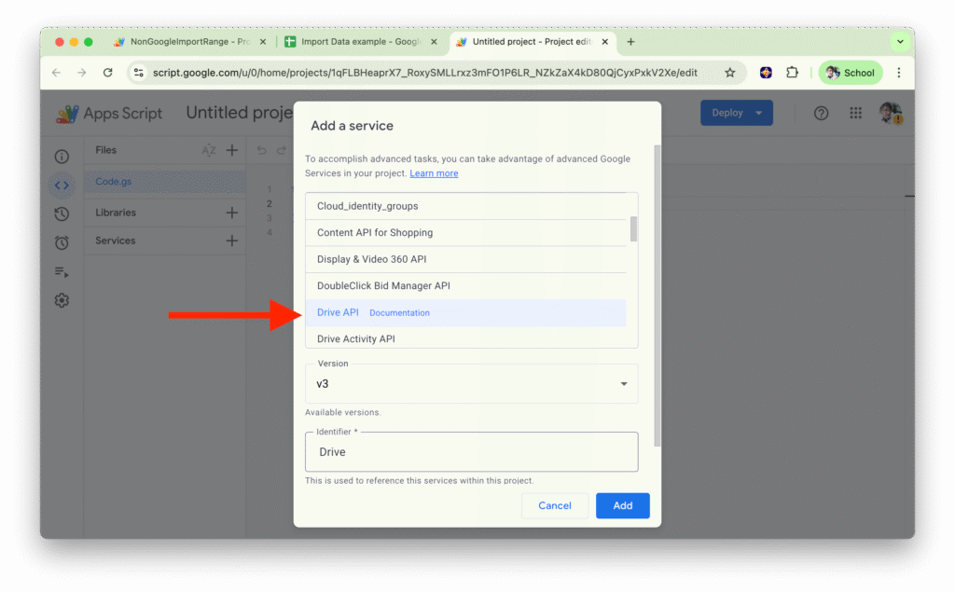Switch to the Import Data example tab
Viewport: 955px width, 592px height.
pos(359,42)
